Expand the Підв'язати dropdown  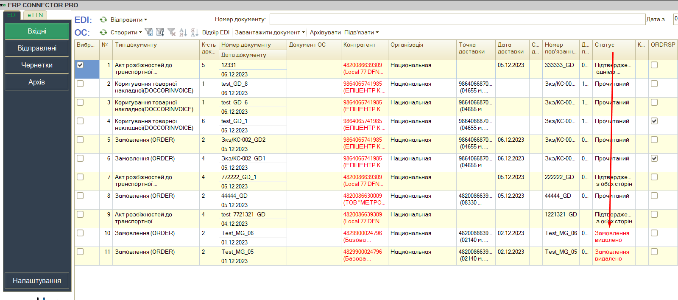tap(361, 32)
